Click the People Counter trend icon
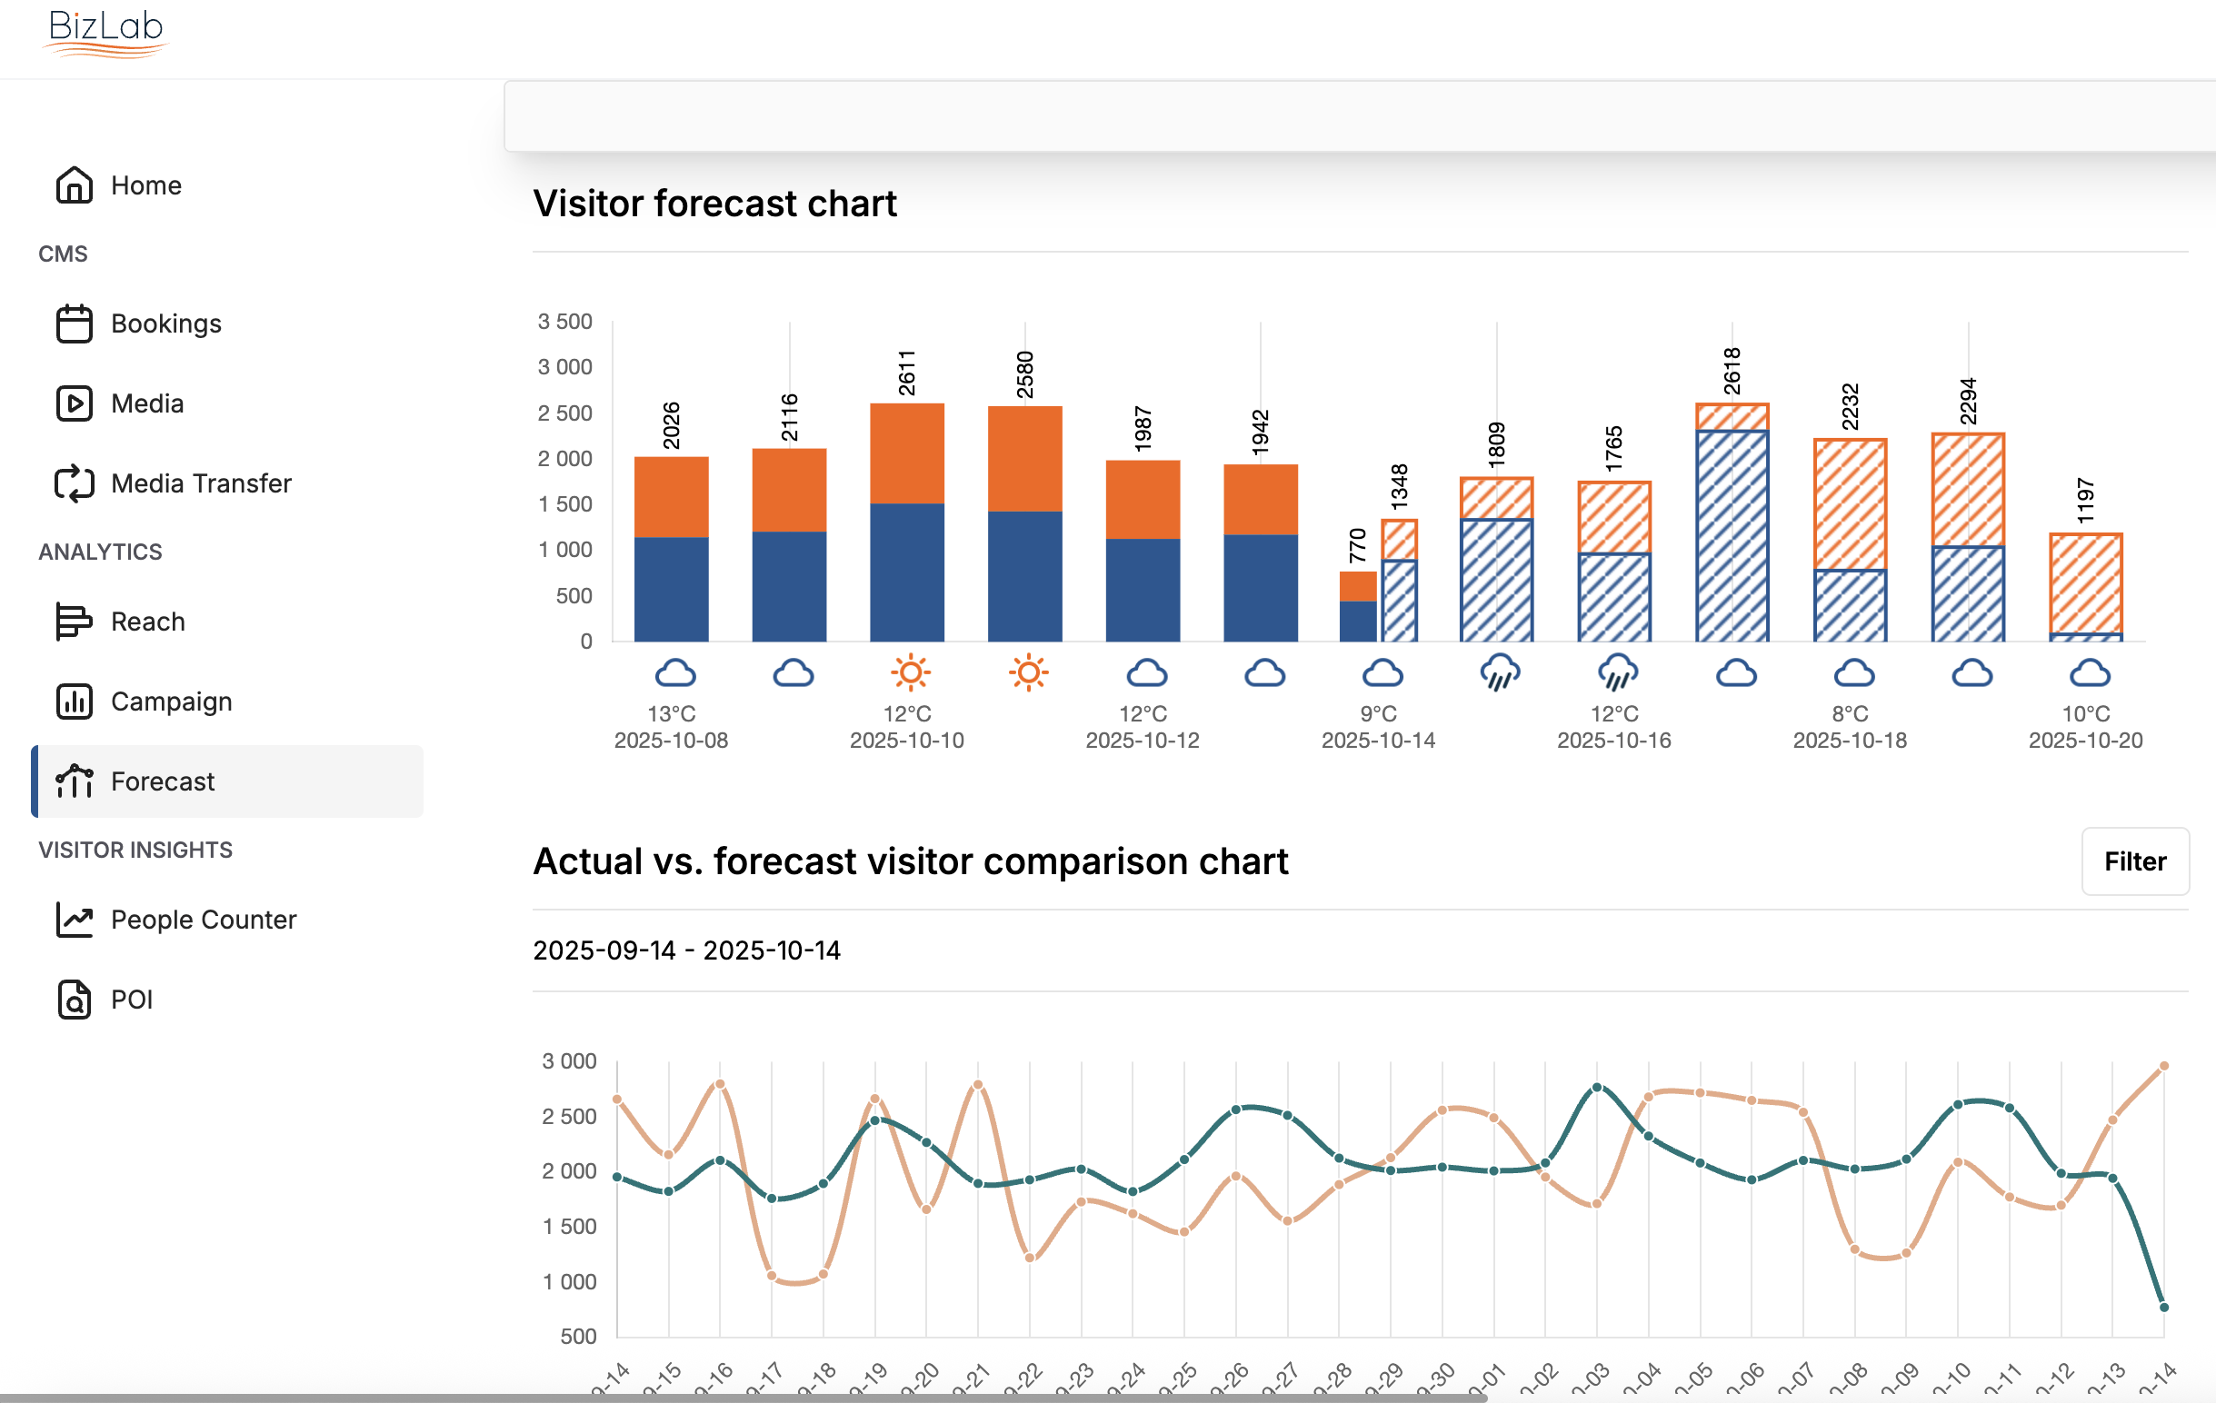Image resolution: width=2216 pixels, height=1403 pixels. point(74,920)
